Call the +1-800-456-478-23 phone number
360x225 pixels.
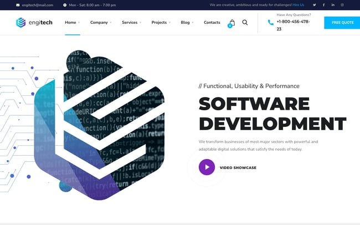pyautogui.click(x=292, y=25)
